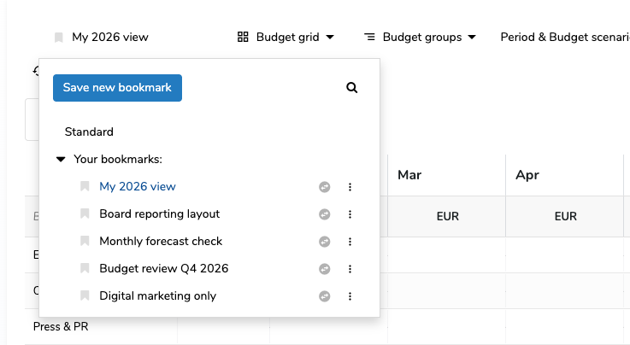The width and height of the screenshot is (630, 345).
Task: Open the Budget groups dropdown
Action: point(420,38)
